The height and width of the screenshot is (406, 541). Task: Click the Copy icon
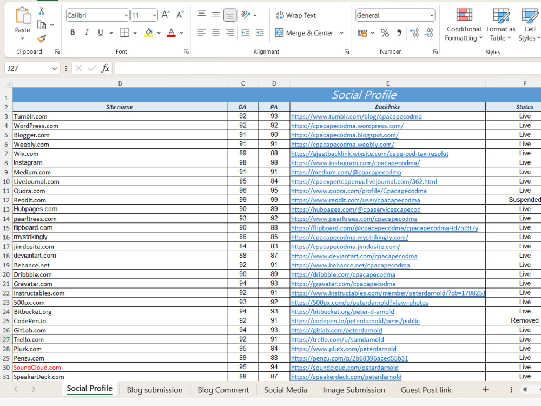[x=42, y=25]
